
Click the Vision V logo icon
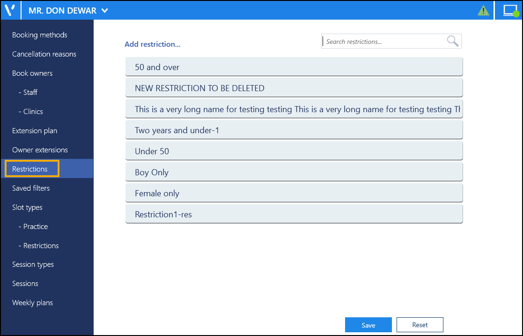point(10,10)
